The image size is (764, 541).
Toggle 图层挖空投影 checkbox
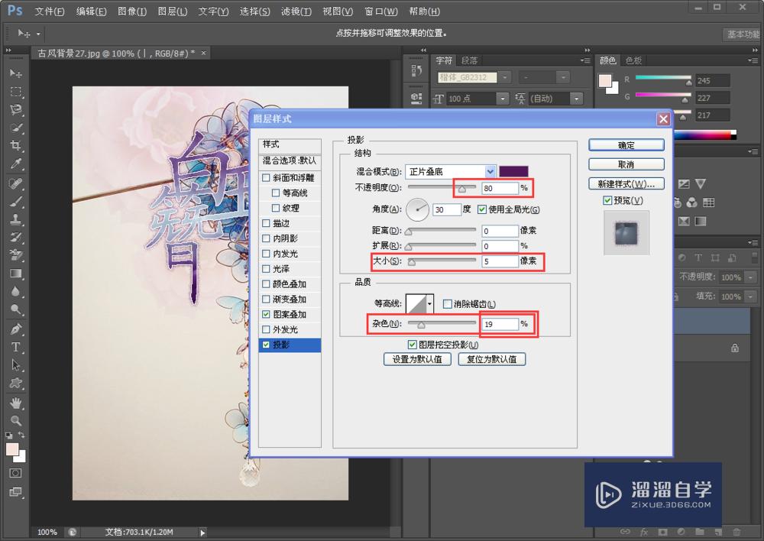413,345
